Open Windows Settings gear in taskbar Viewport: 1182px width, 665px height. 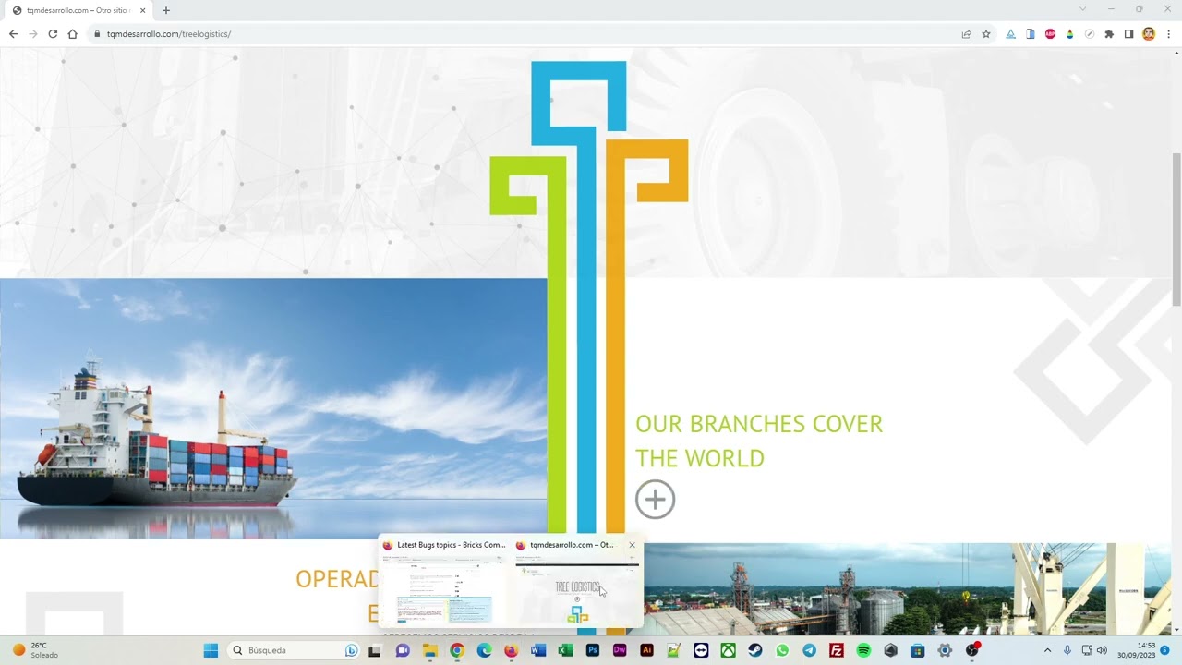pos(945,650)
